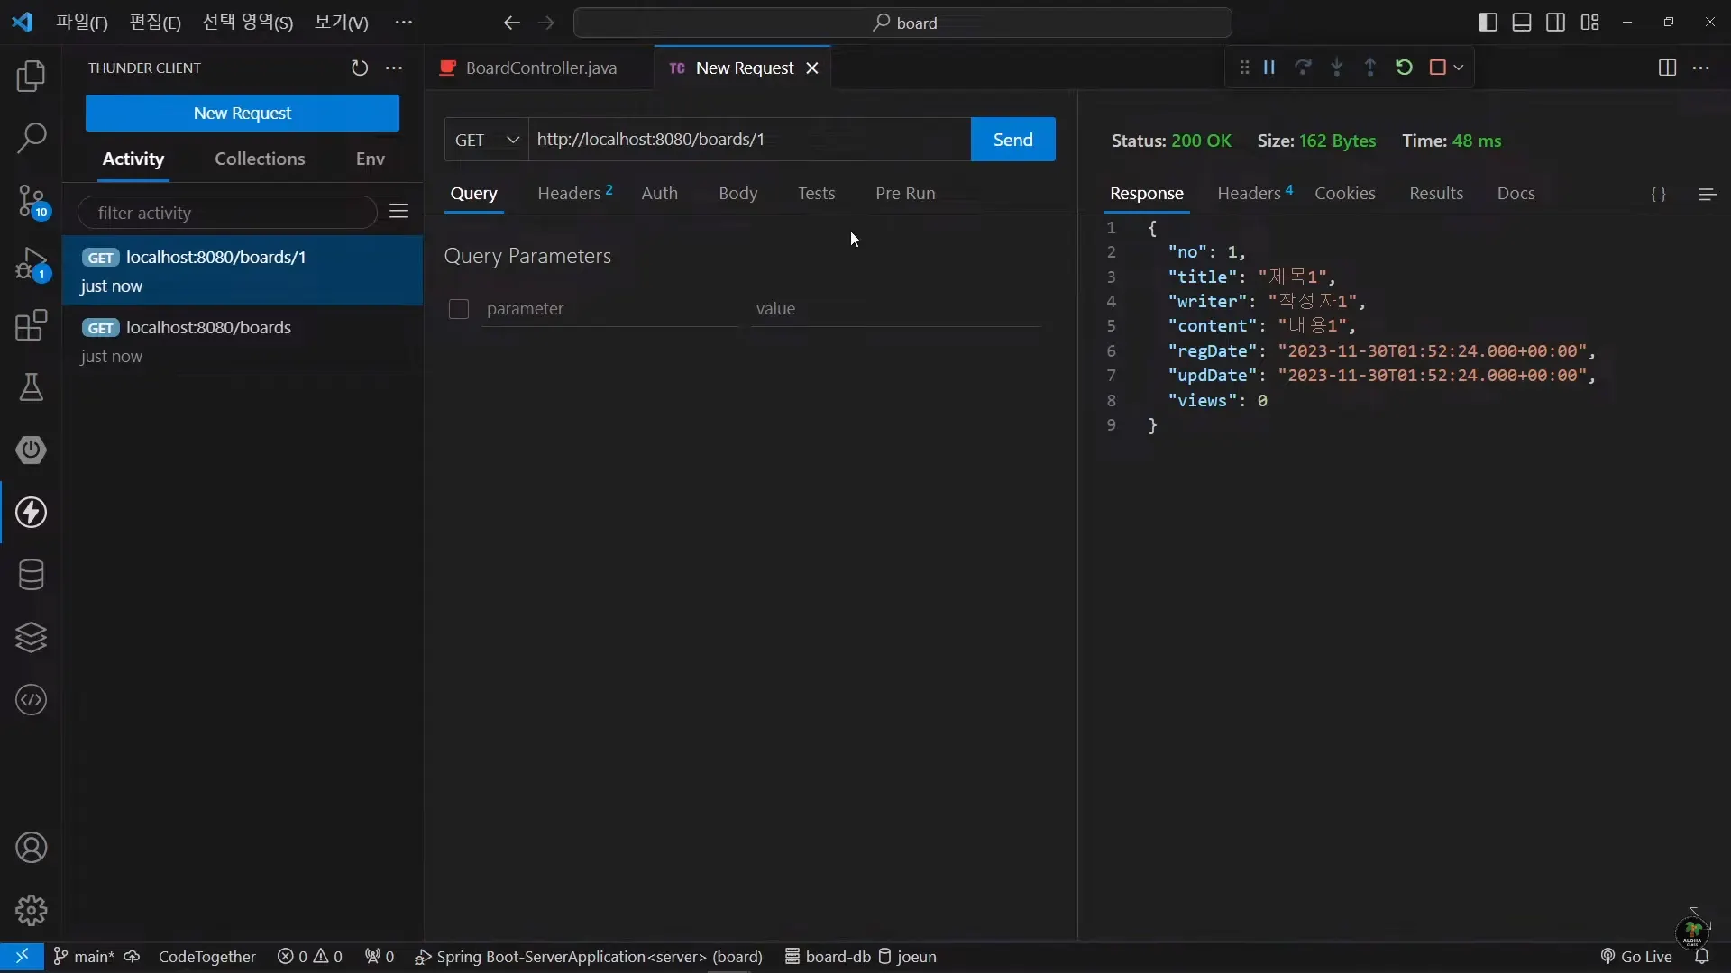Open the GET method dropdown
The width and height of the screenshot is (1731, 973).
pyautogui.click(x=487, y=140)
